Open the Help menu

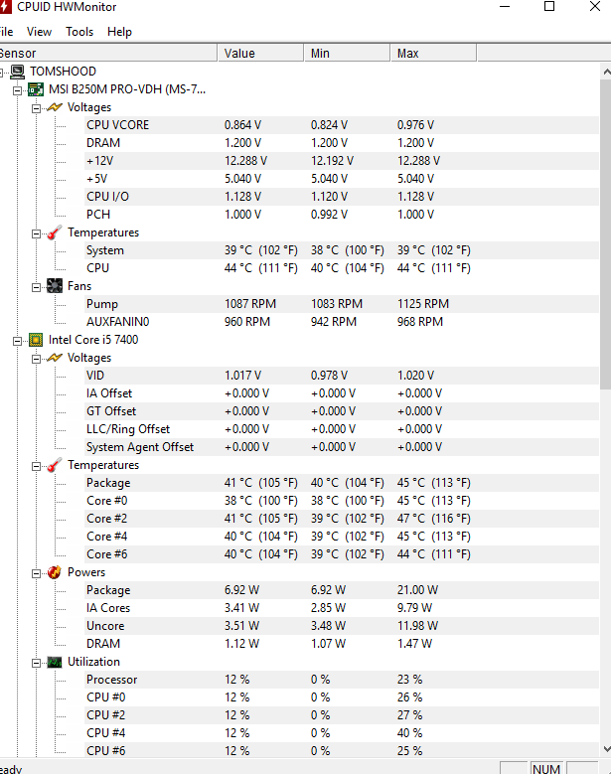coord(119,32)
